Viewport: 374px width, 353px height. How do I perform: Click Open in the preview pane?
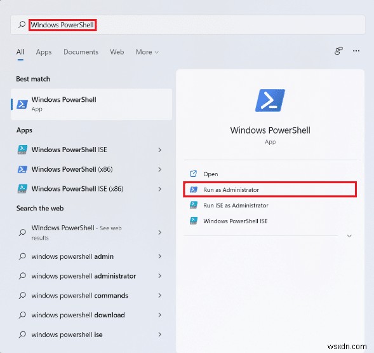pos(270,174)
